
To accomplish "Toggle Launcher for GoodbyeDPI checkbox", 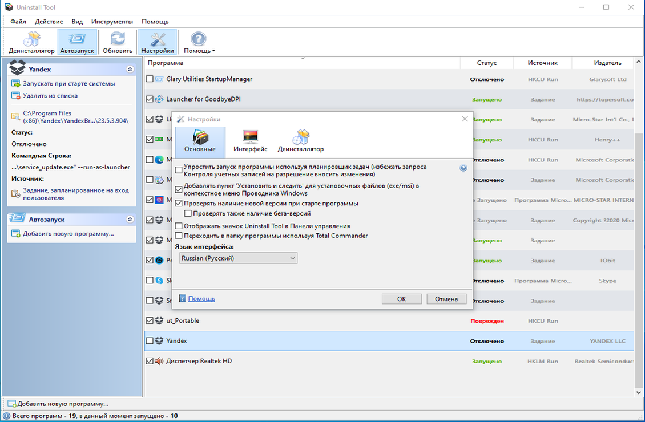I will pyautogui.click(x=150, y=99).
